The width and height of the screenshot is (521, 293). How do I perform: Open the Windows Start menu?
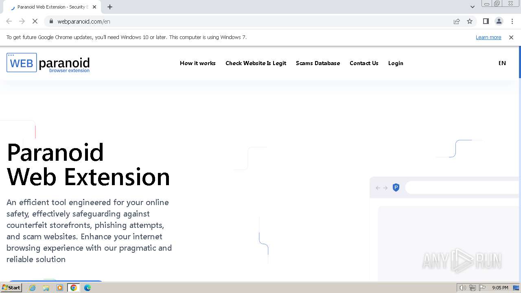(x=11, y=288)
